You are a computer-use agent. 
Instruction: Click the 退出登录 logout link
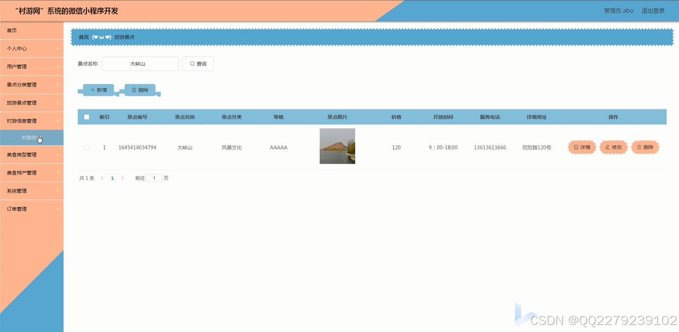pos(654,10)
